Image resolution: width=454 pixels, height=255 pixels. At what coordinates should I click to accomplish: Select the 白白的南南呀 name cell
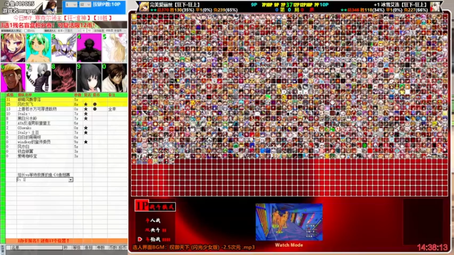coord(45,137)
